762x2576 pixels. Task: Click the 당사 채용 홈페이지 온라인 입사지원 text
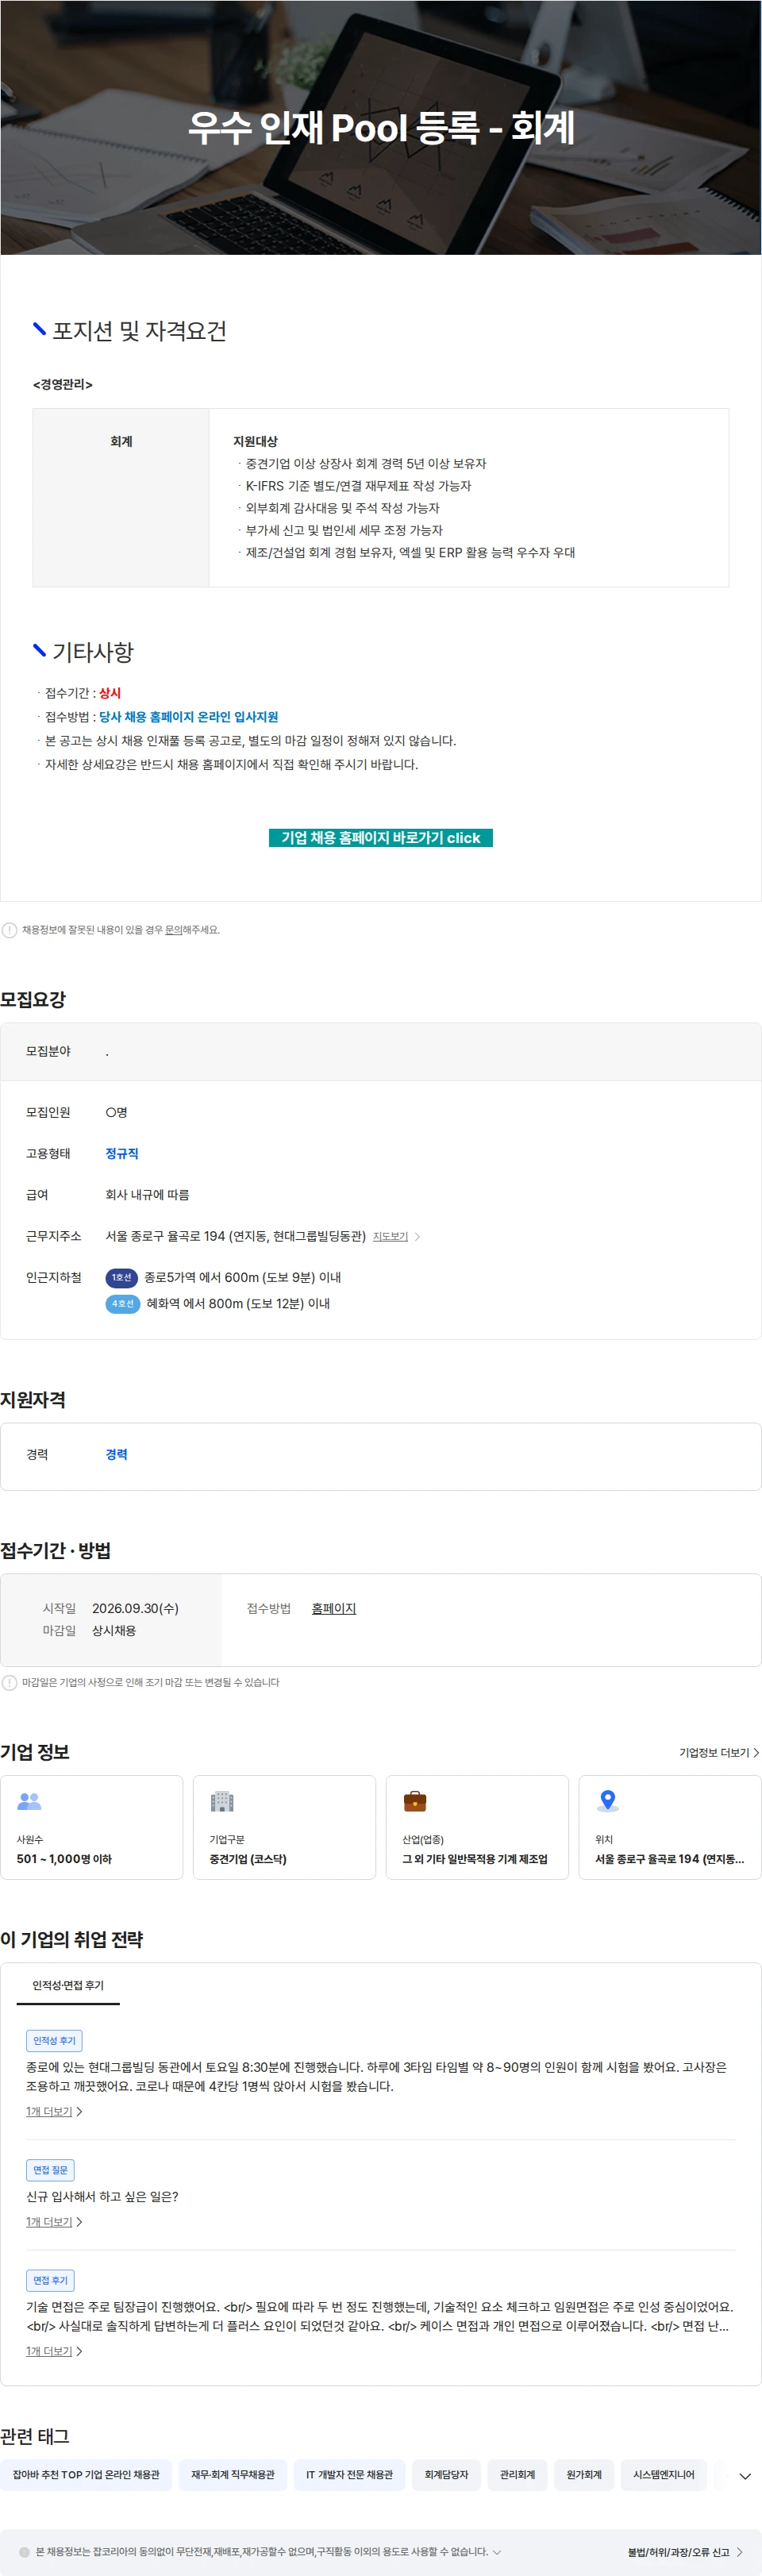point(188,717)
